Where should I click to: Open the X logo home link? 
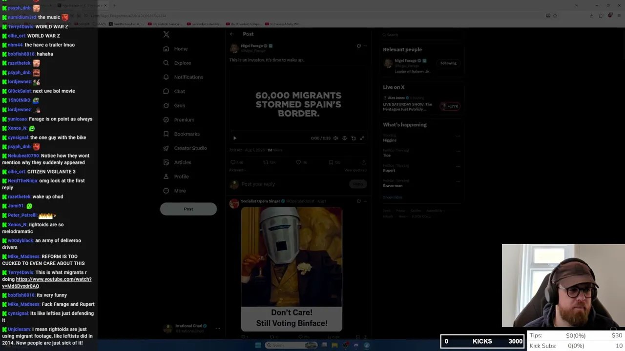pos(166,35)
